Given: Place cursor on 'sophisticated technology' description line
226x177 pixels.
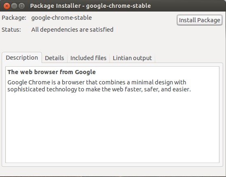Looking at the screenshot, I should pyautogui.click(x=99, y=89).
